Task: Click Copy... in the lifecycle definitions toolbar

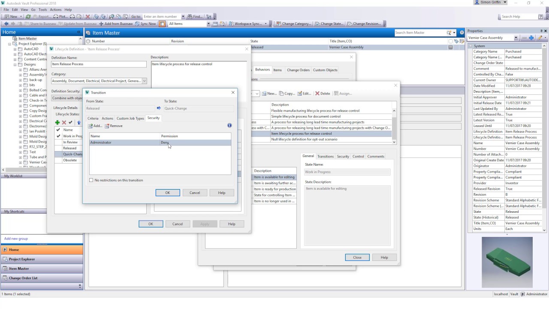Action: pos(287,93)
